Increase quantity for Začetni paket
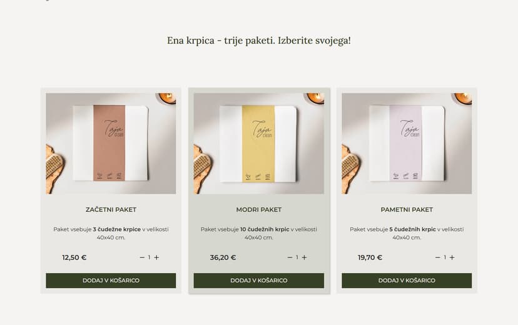Image resolution: width=518 pixels, height=325 pixels. 156,257
